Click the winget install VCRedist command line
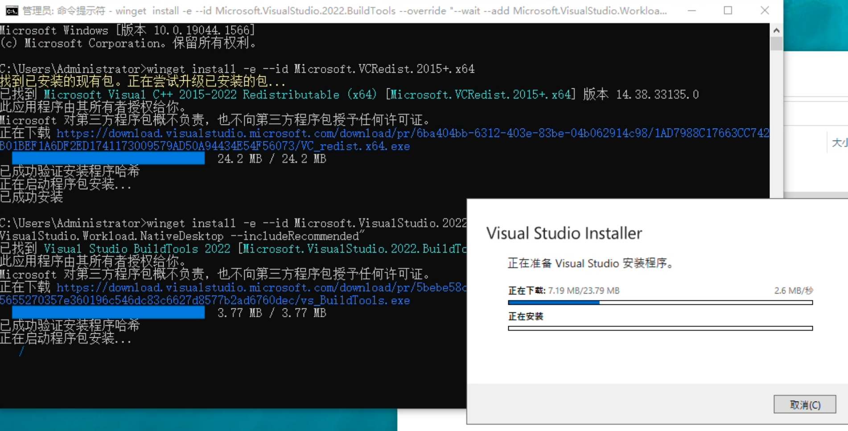 click(237, 69)
